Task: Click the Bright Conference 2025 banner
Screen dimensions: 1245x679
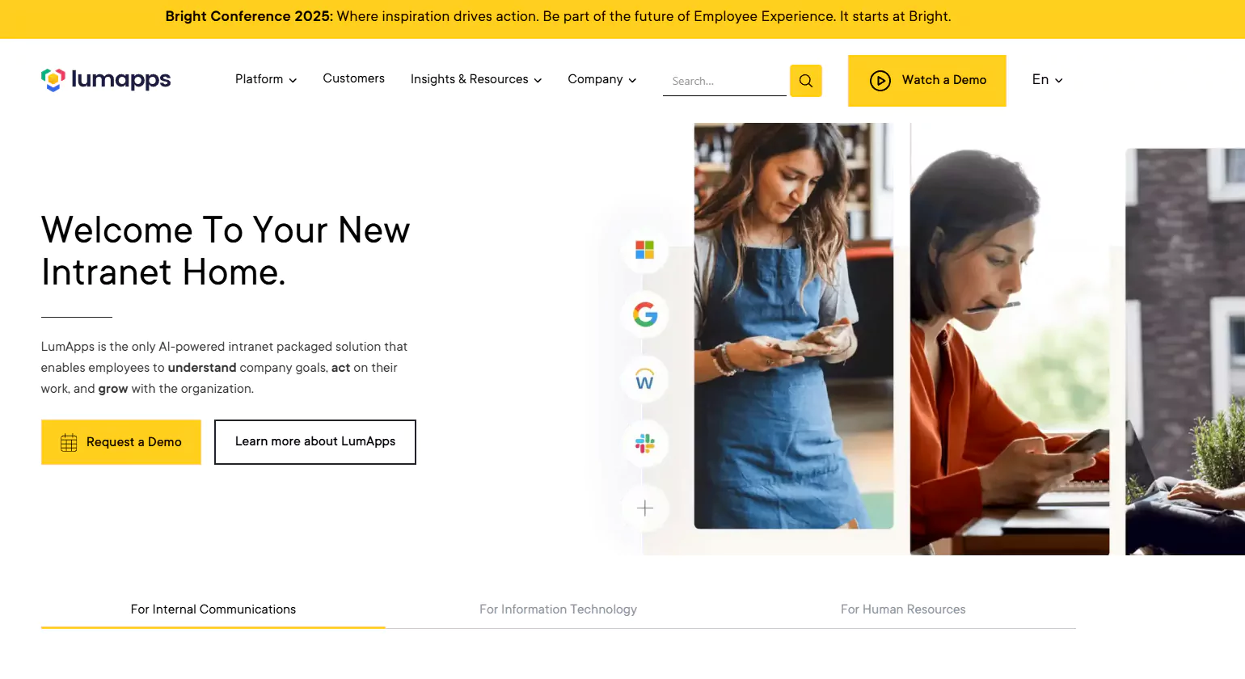Action: click(x=558, y=16)
